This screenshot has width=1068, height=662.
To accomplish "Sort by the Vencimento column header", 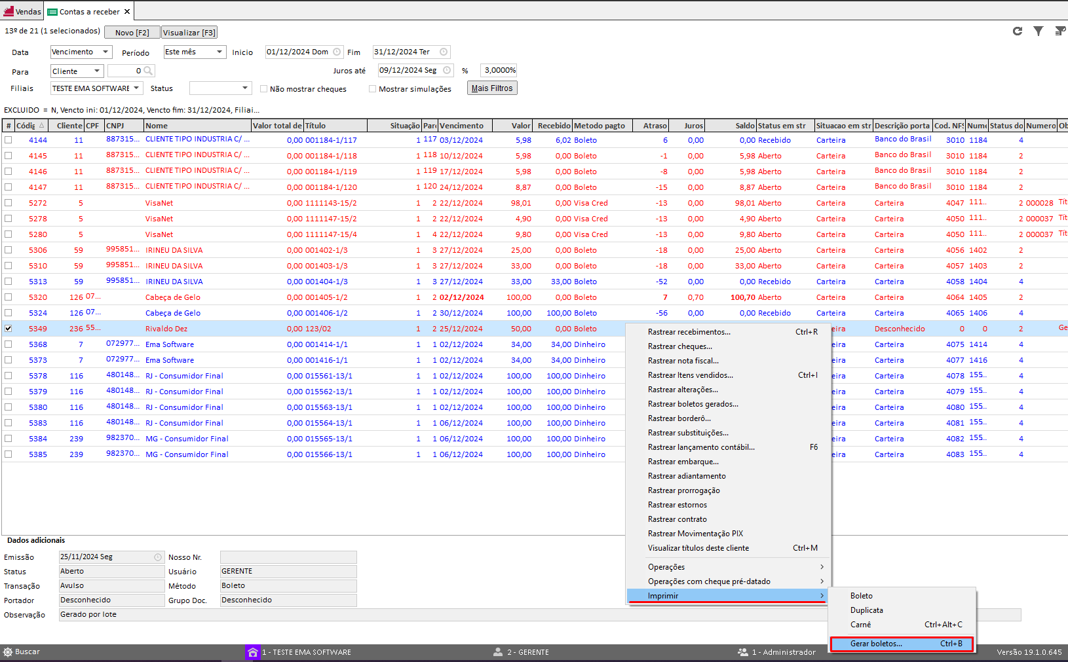I will pyautogui.click(x=465, y=126).
